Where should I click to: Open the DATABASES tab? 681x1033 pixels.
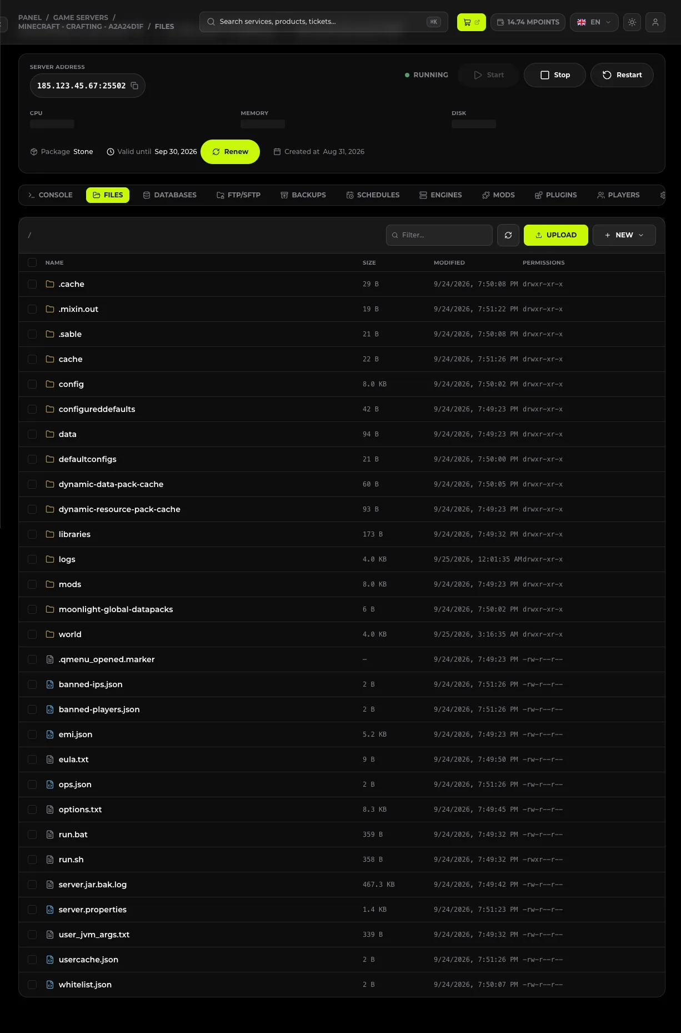click(x=170, y=195)
